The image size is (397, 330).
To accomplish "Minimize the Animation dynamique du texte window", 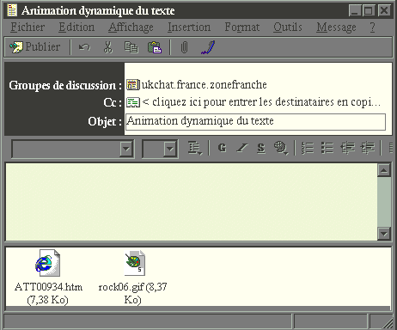I will pos(355,11).
